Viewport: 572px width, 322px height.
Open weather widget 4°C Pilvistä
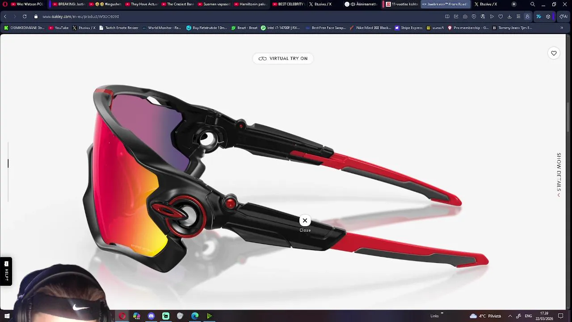click(485, 316)
